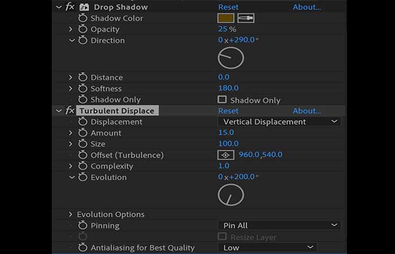Collapse the Drop Shadow effect group
The width and height of the screenshot is (395, 254).
(59, 7)
